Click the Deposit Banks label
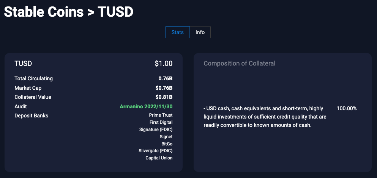Viewport: 377px width, 178px height. [31, 116]
